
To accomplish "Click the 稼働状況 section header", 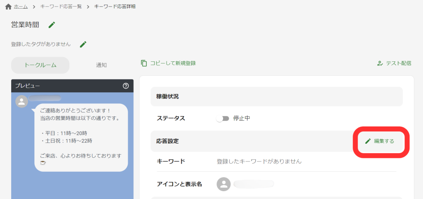I will point(276,96).
